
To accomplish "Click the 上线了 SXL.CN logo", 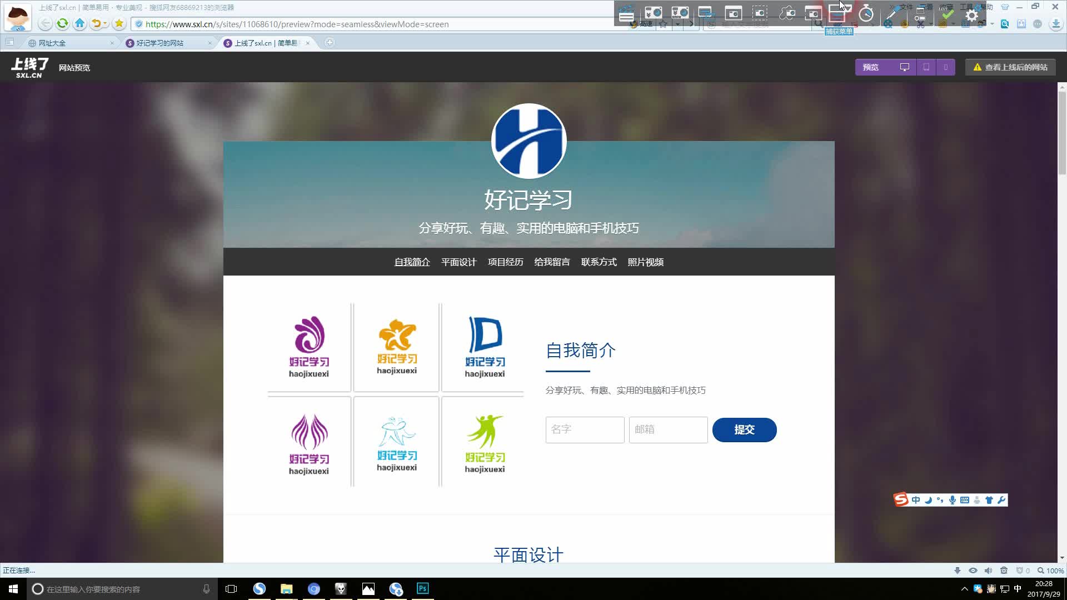I will click(30, 67).
